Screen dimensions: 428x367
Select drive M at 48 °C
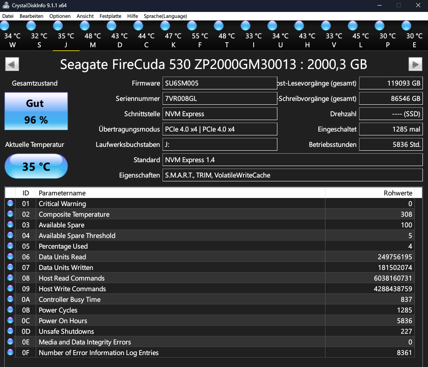[92, 35]
